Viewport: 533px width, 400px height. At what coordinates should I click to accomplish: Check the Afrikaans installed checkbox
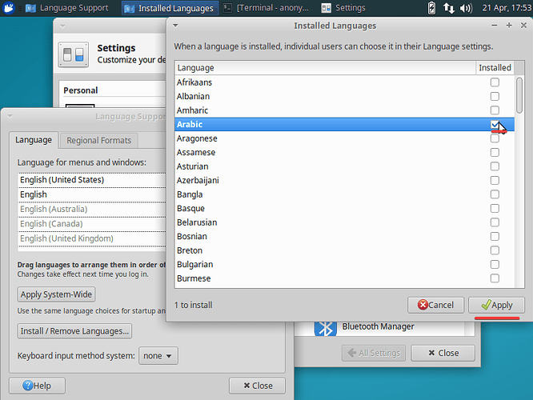495,82
